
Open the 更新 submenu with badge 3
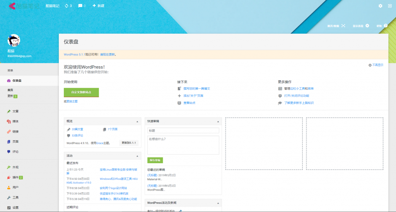12,96
